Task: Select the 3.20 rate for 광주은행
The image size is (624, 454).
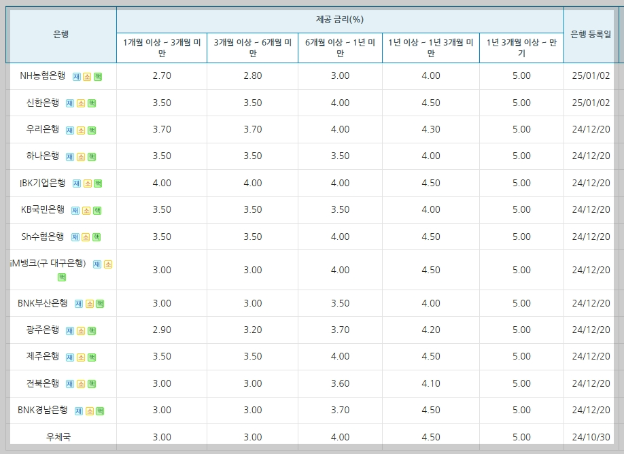Action: coord(253,330)
